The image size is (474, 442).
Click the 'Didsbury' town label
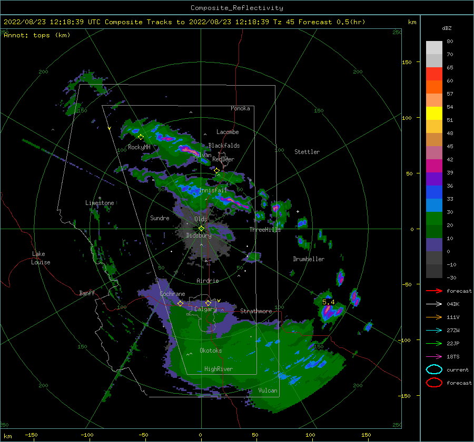(199, 235)
